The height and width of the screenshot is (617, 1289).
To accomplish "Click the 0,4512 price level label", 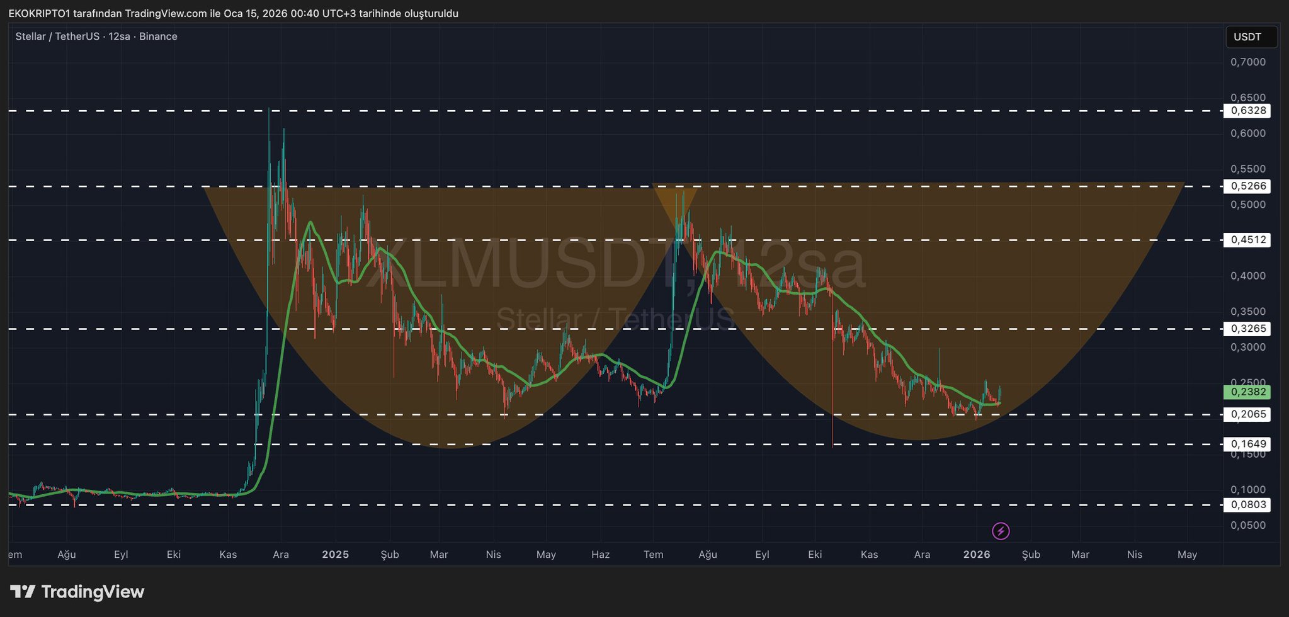I will [1246, 240].
